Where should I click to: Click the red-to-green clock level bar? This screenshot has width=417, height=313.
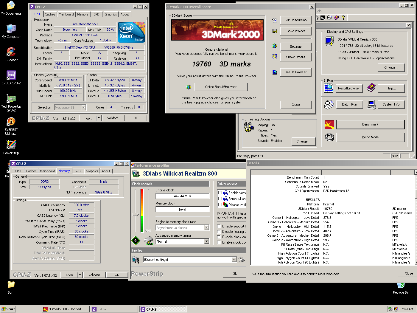[142, 211]
